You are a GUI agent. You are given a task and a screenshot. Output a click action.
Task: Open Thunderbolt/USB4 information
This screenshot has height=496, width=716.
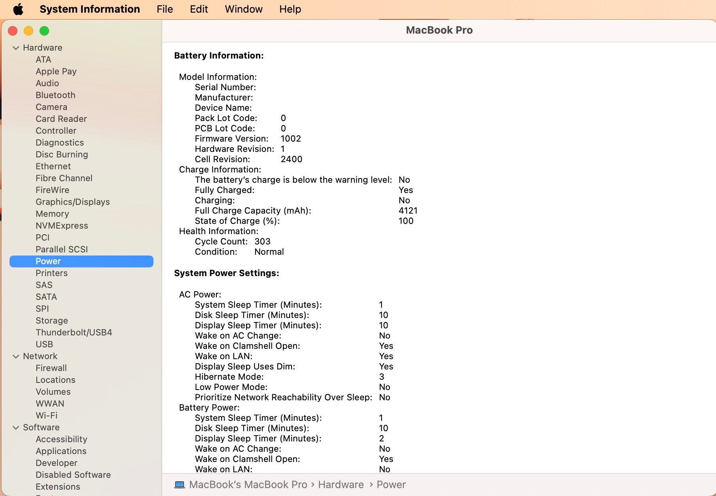click(x=74, y=332)
